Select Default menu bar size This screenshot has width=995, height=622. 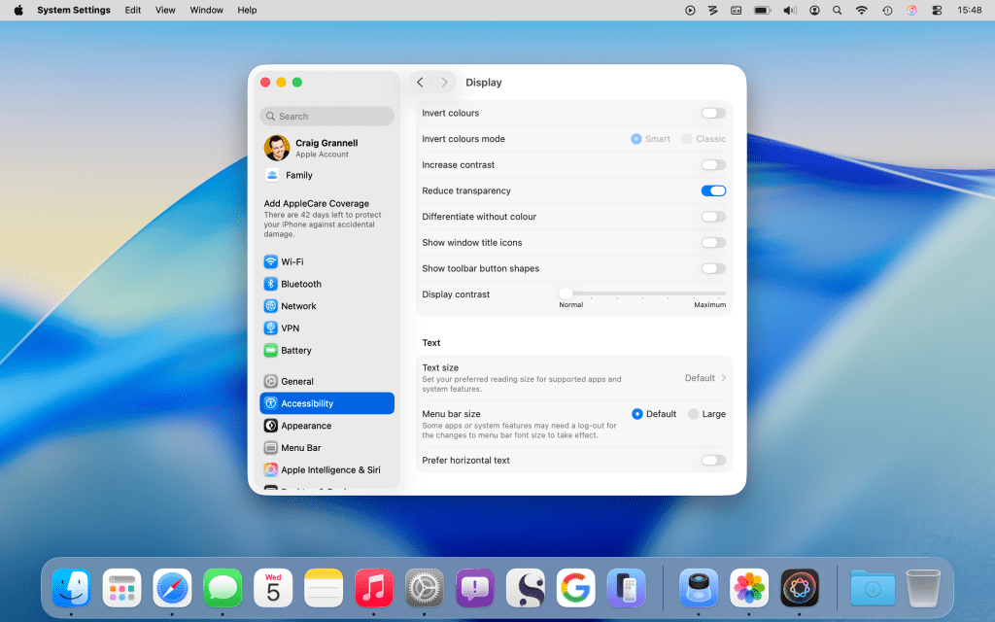point(637,414)
